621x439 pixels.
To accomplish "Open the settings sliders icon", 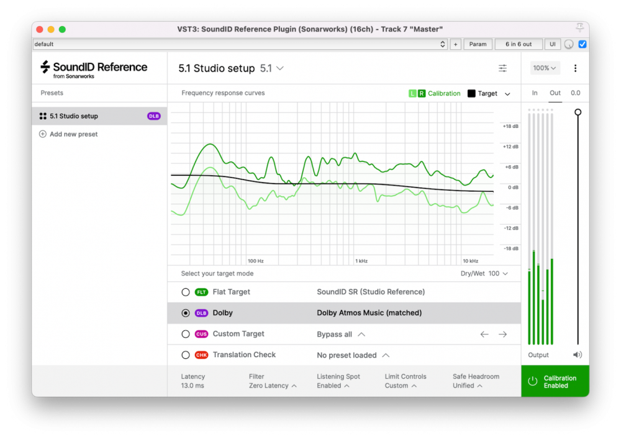I will pos(502,68).
